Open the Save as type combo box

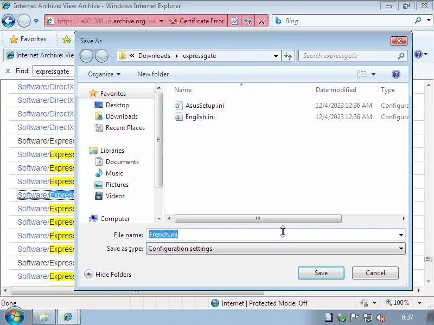tap(276, 249)
